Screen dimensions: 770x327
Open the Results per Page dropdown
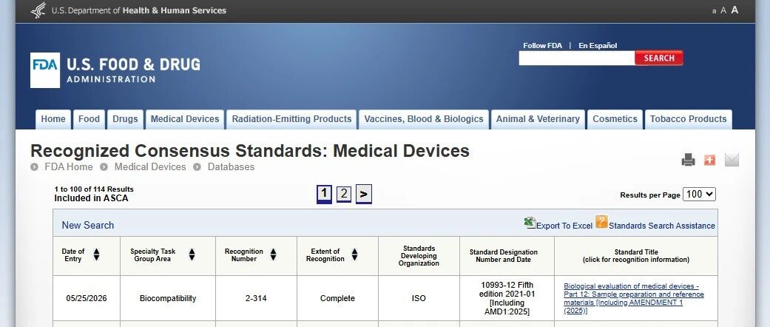699,195
